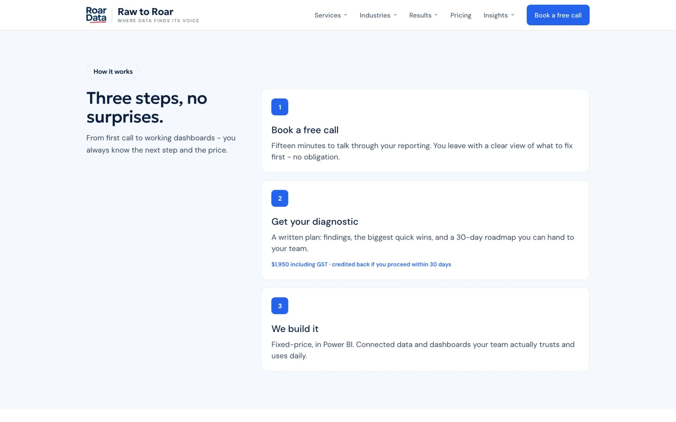Image resolution: width=676 pixels, height=422 pixels.
Task: Click the 'Fixed-price, in Power BI' description
Action: pos(423,350)
